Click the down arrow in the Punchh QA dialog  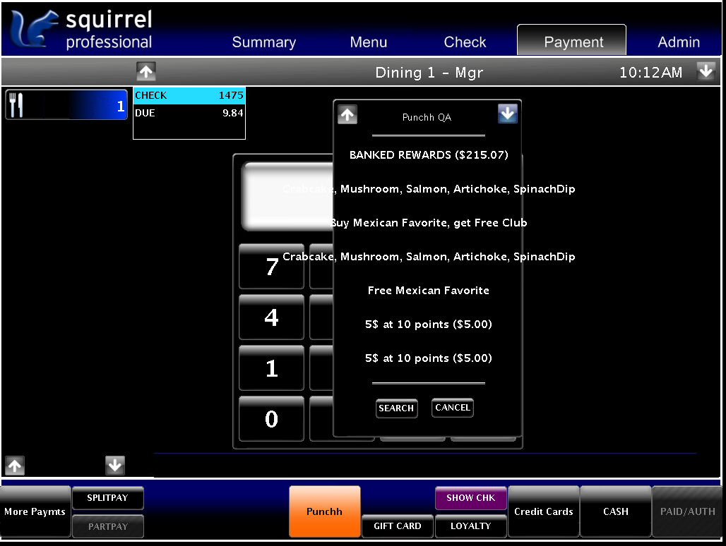508,114
